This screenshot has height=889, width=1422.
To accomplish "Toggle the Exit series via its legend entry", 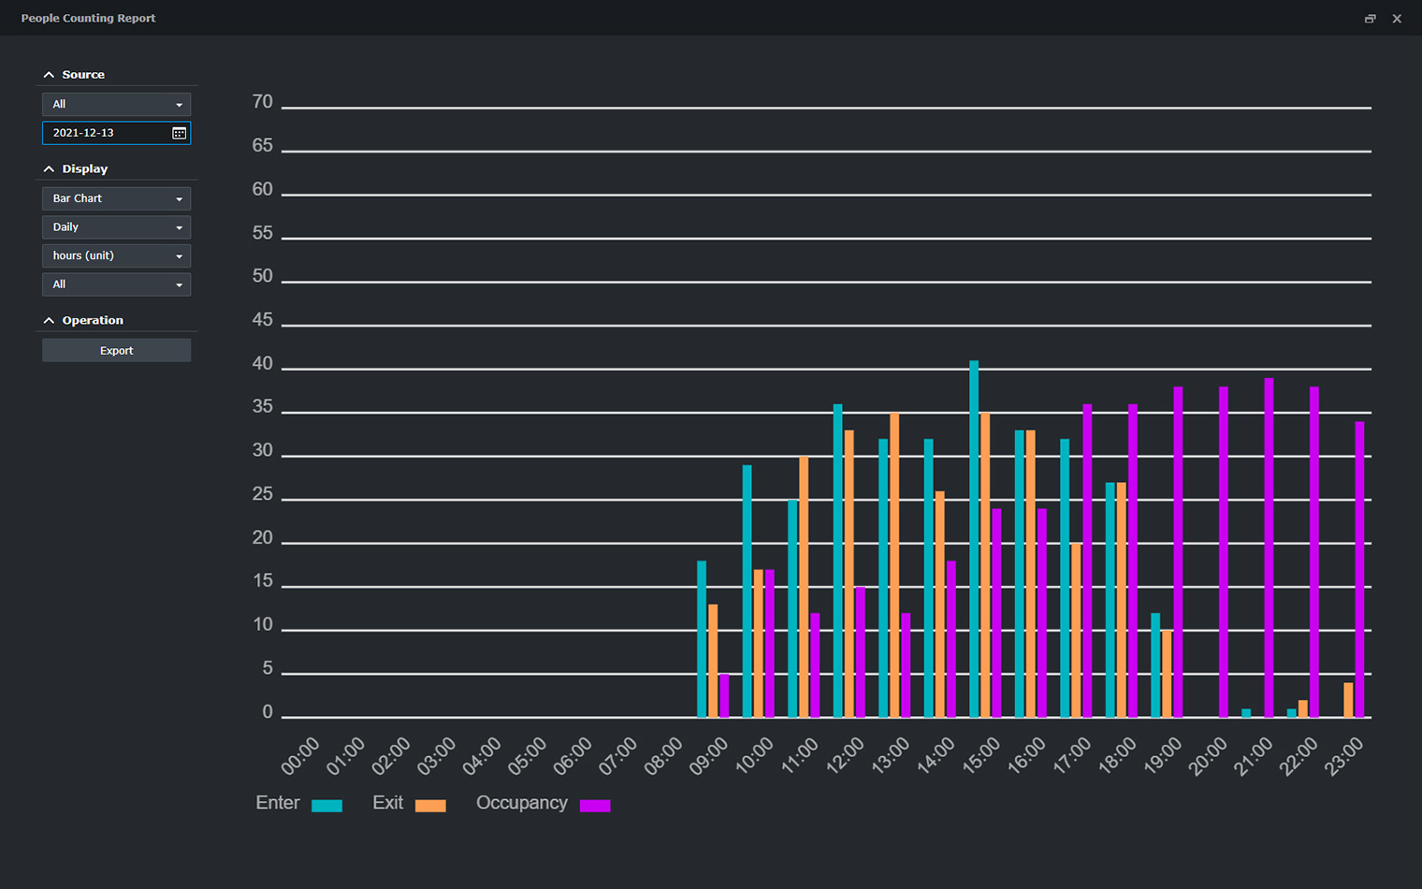I will [x=386, y=803].
